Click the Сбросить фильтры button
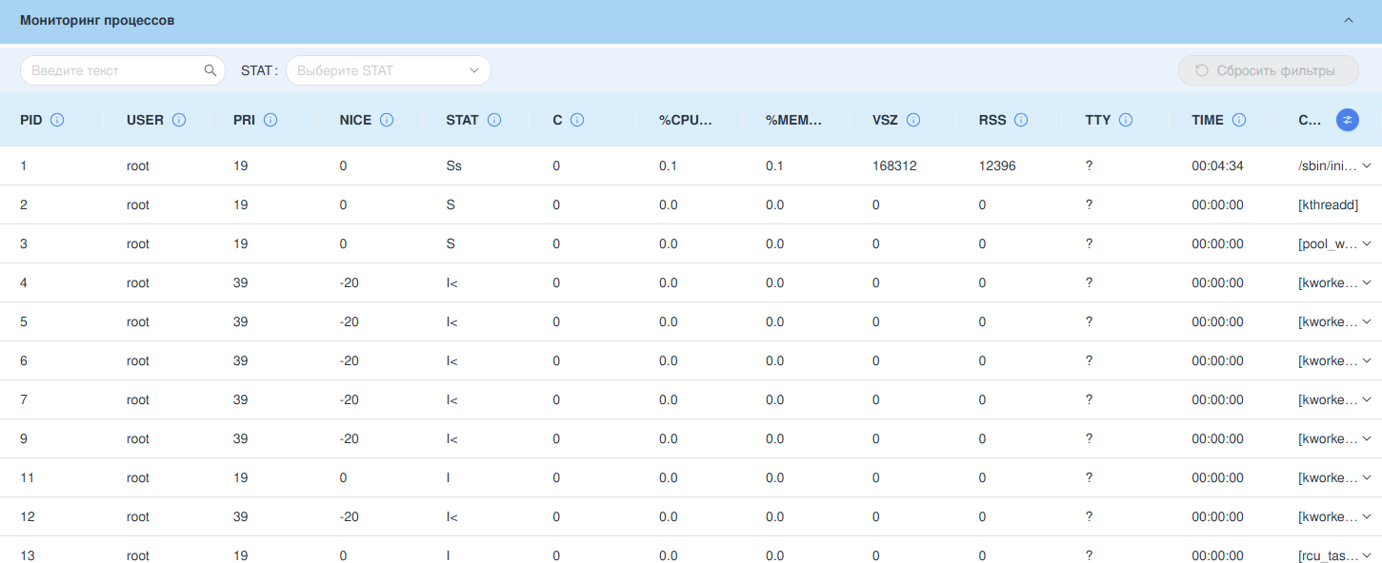 click(1268, 70)
